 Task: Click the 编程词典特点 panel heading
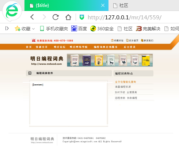124,73
